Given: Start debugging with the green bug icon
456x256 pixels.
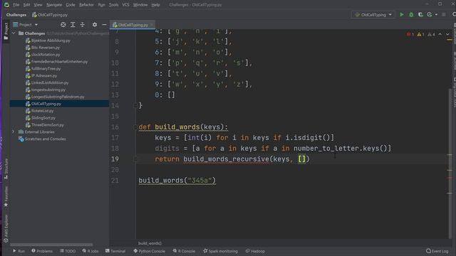Looking at the screenshot, I should 411,14.
